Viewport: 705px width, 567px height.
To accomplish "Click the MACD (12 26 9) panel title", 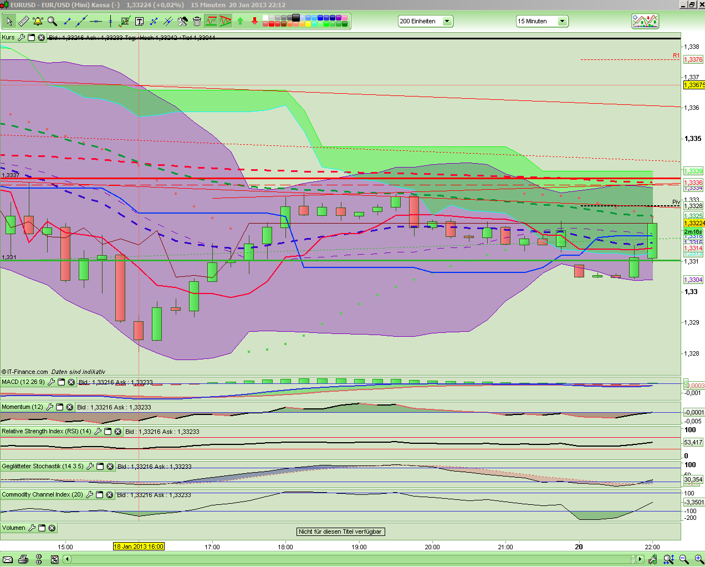I will 23,382.
